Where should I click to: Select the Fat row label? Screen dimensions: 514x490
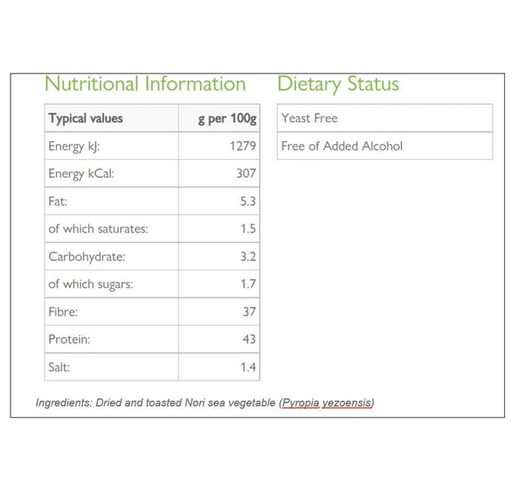(x=58, y=202)
